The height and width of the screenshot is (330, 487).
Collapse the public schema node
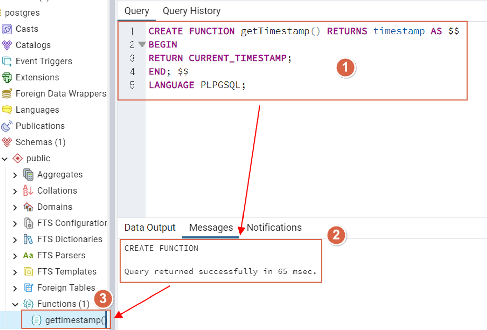coord(5,159)
